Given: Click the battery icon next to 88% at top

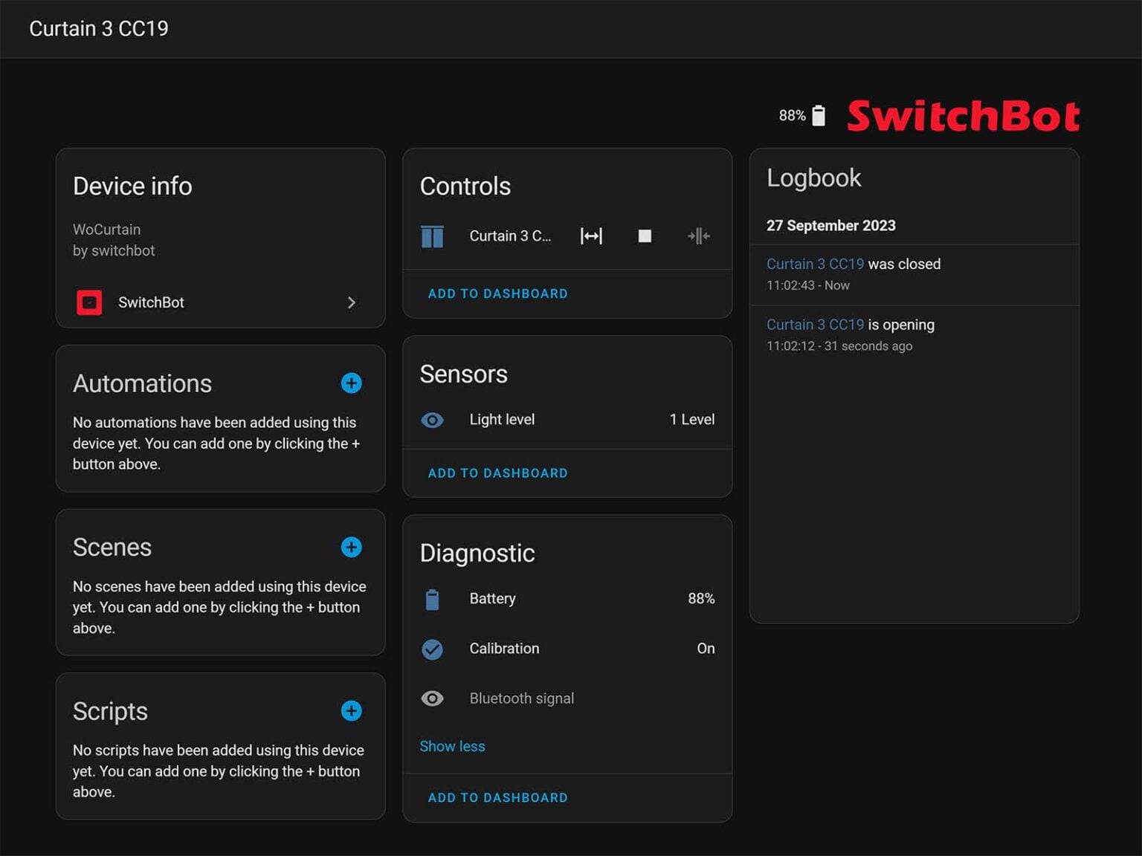Looking at the screenshot, I should [x=819, y=115].
